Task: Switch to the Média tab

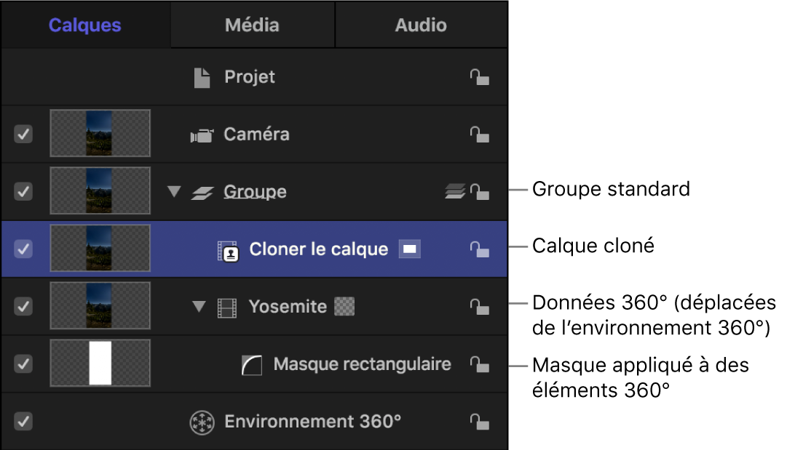Action: point(251,24)
